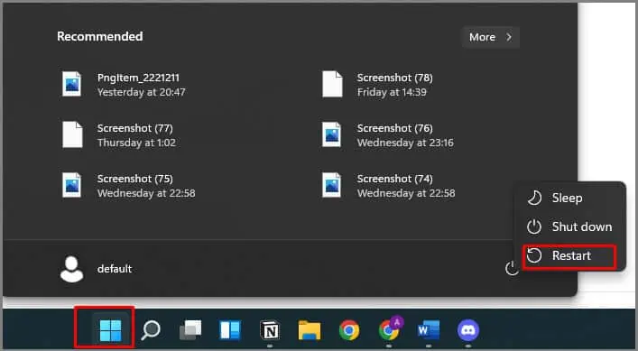Click the text "PngItem_2221211"
The height and width of the screenshot is (351, 638).
click(x=138, y=78)
